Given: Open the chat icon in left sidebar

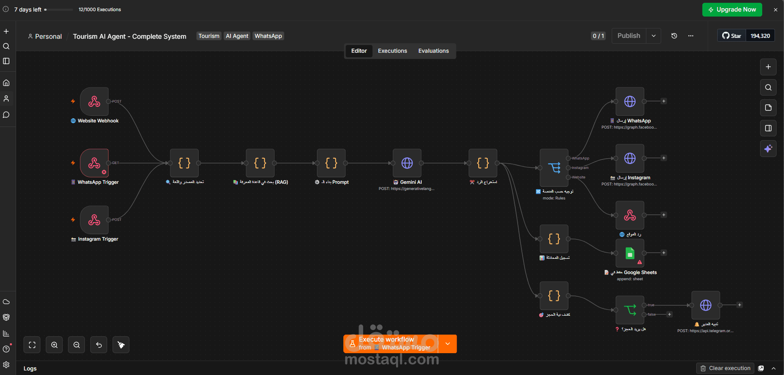Looking at the screenshot, I should tap(6, 115).
